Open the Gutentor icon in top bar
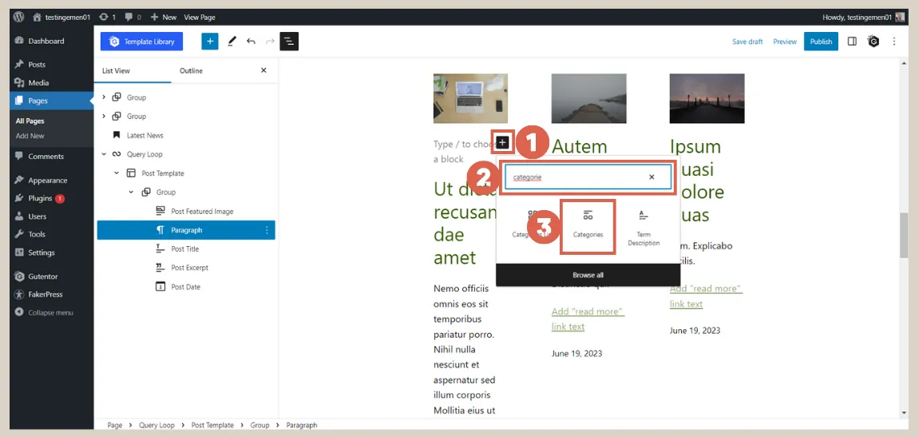 873,42
